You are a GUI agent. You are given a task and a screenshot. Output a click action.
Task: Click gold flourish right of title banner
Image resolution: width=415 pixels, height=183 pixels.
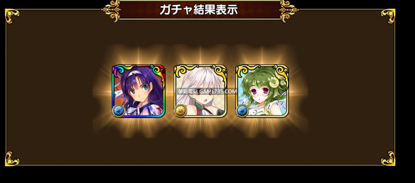point(289,11)
